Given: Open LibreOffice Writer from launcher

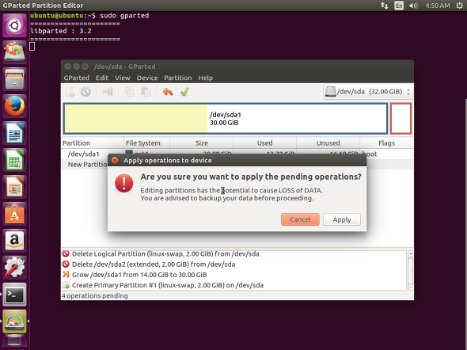Looking at the screenshot, I should [14, 133].
